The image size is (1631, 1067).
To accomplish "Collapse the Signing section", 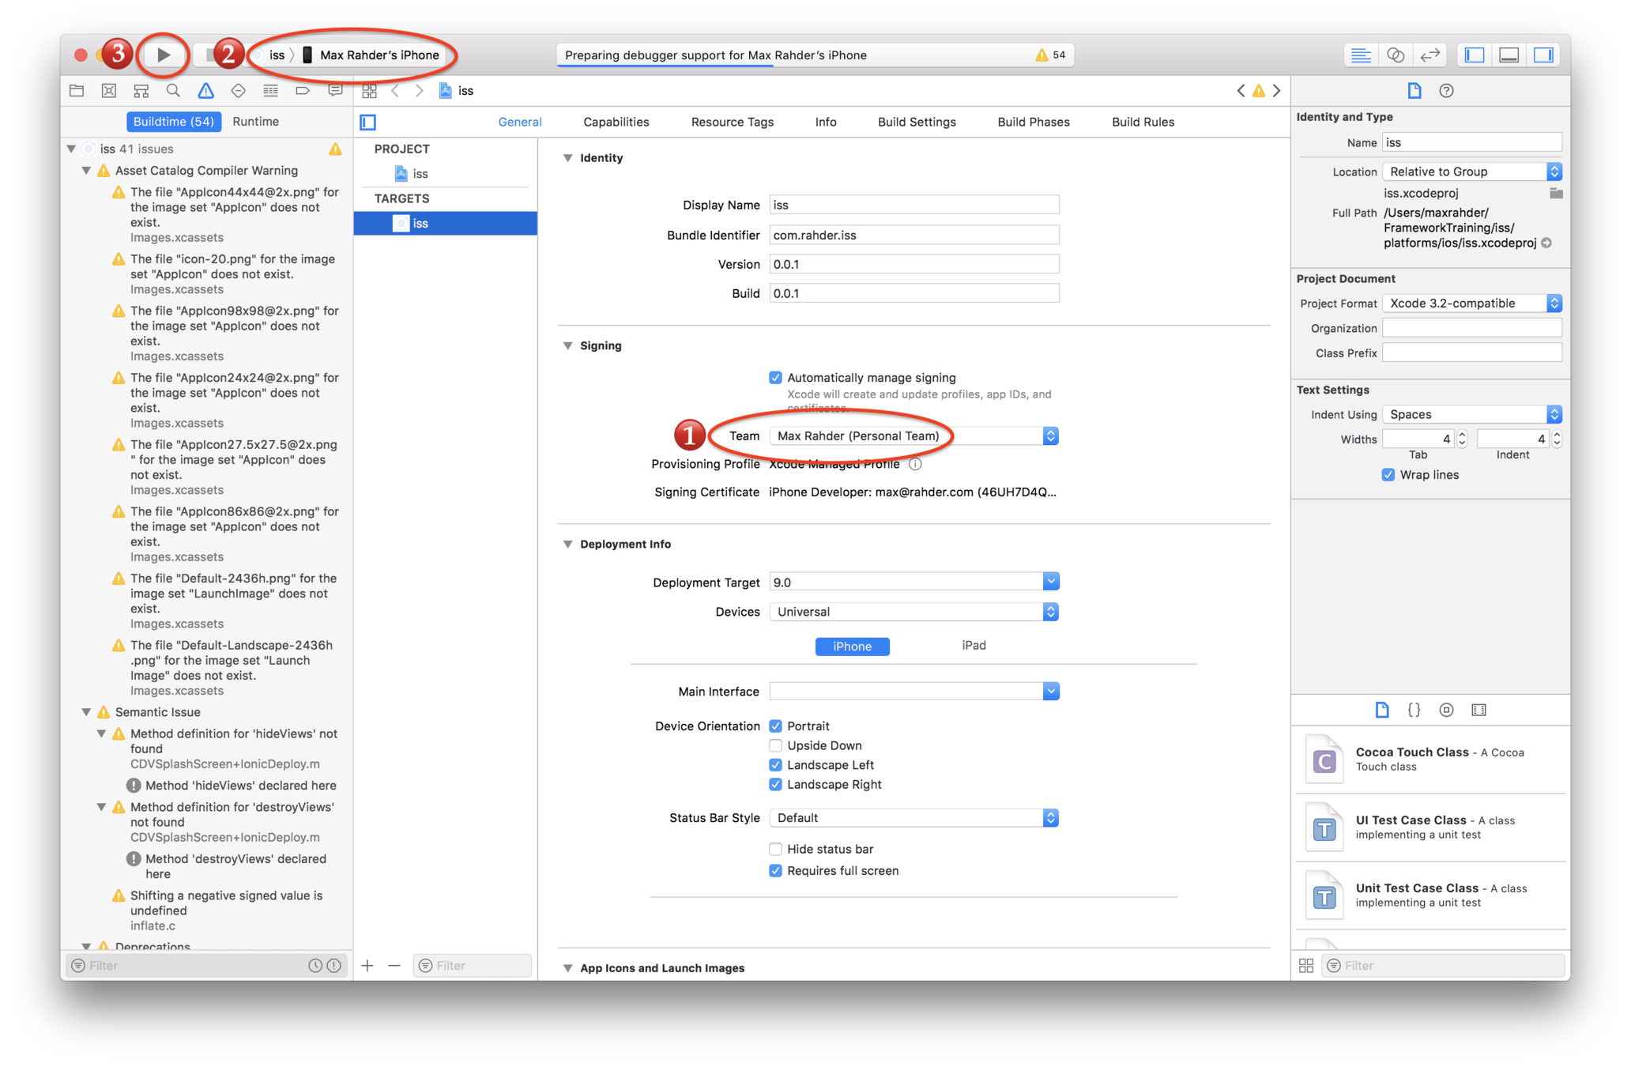I will coord(567,345).
